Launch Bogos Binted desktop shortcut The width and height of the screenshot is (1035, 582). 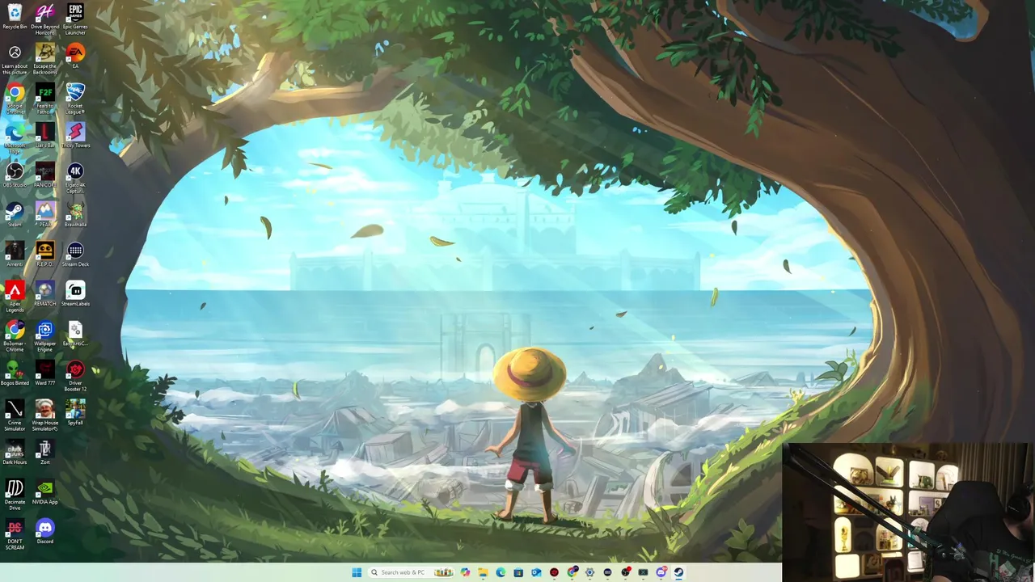pos(15,373)
